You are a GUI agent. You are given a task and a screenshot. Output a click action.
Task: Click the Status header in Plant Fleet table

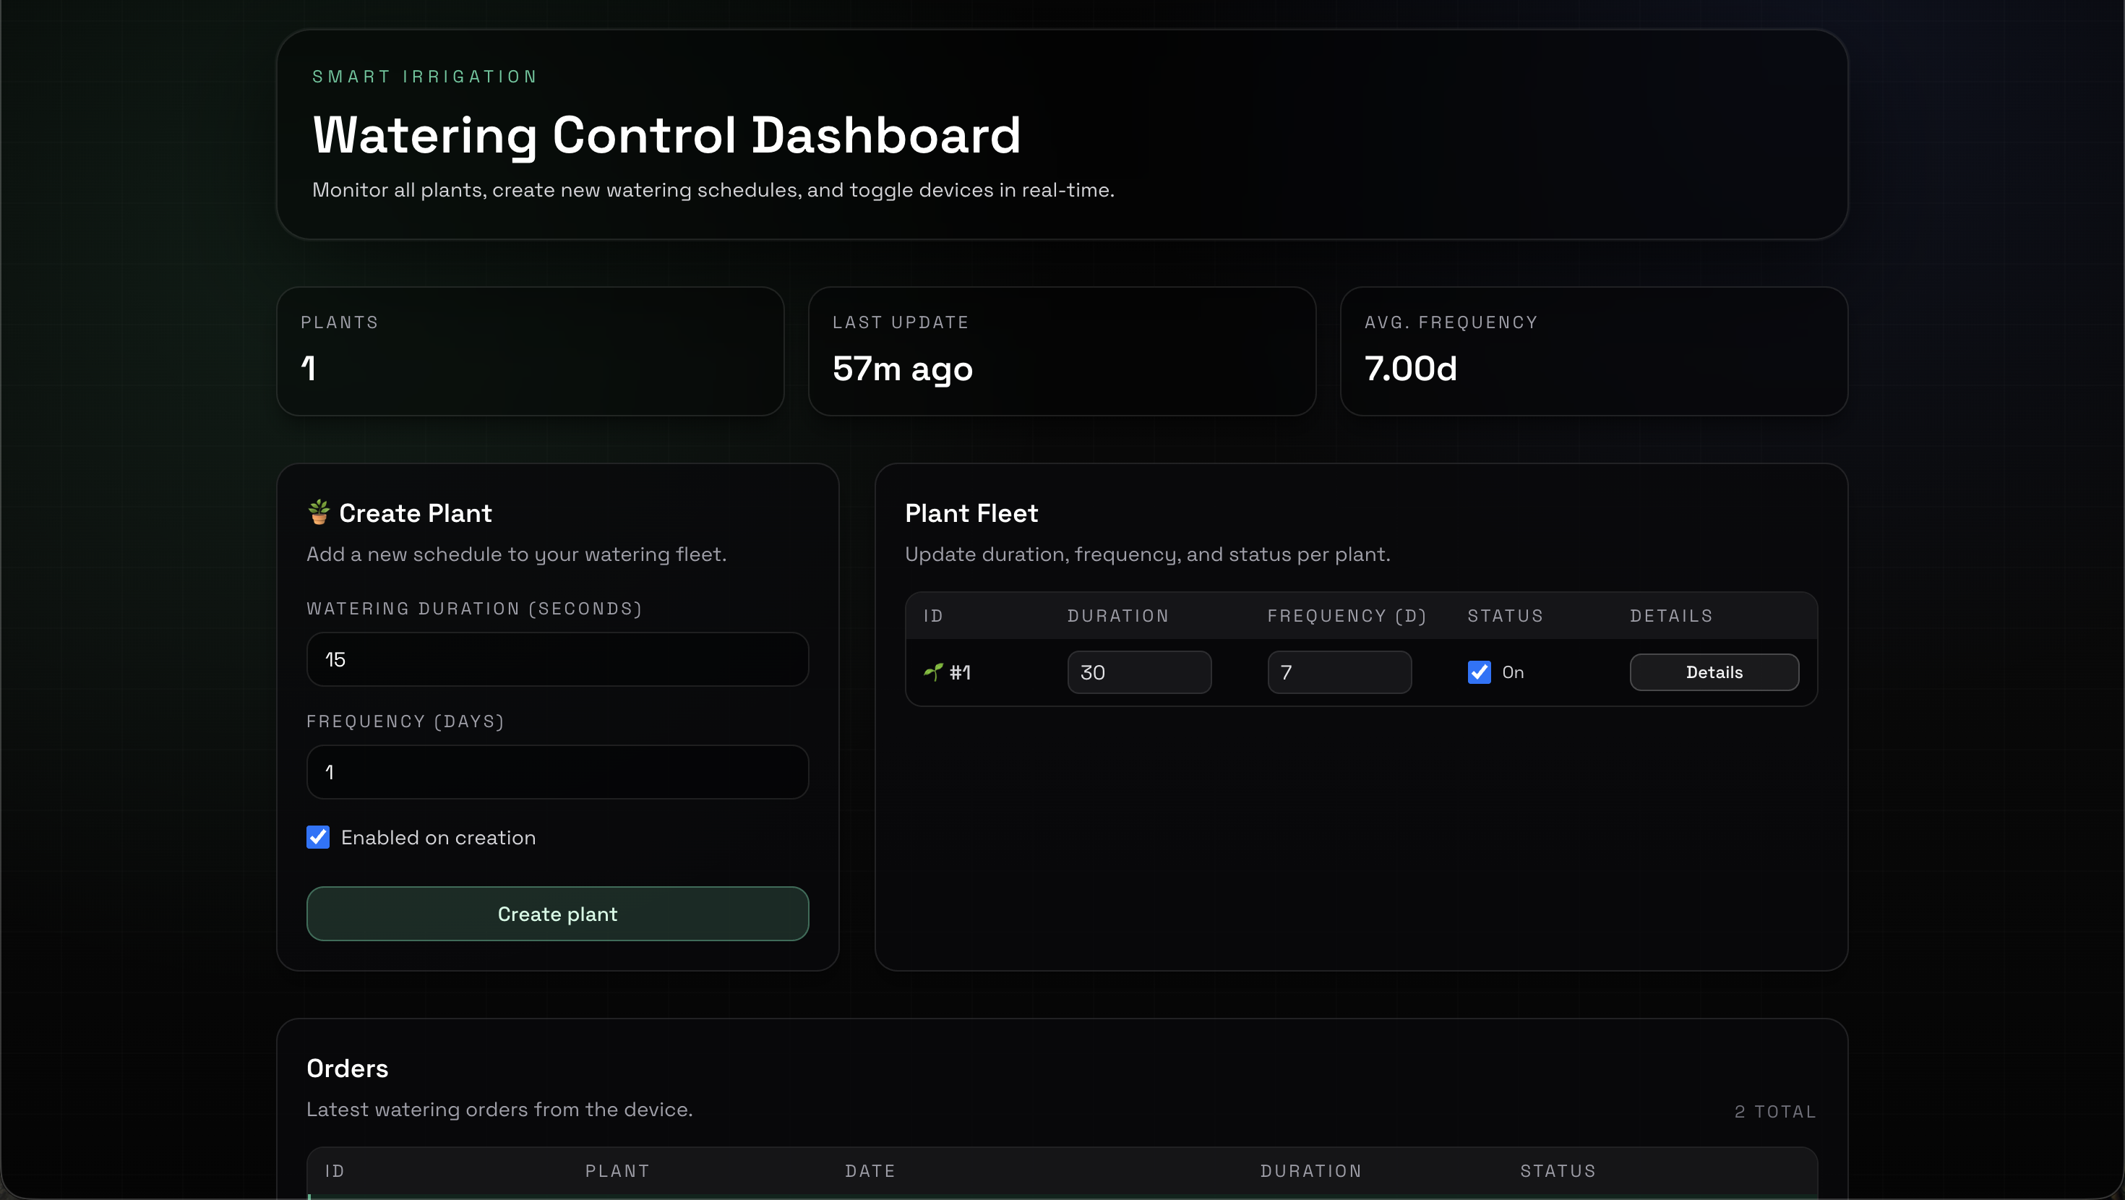pyautogui.click(x=1505, y=616)
